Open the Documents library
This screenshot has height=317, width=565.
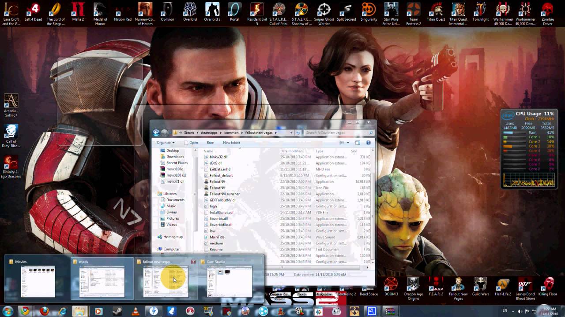point(172,200)
